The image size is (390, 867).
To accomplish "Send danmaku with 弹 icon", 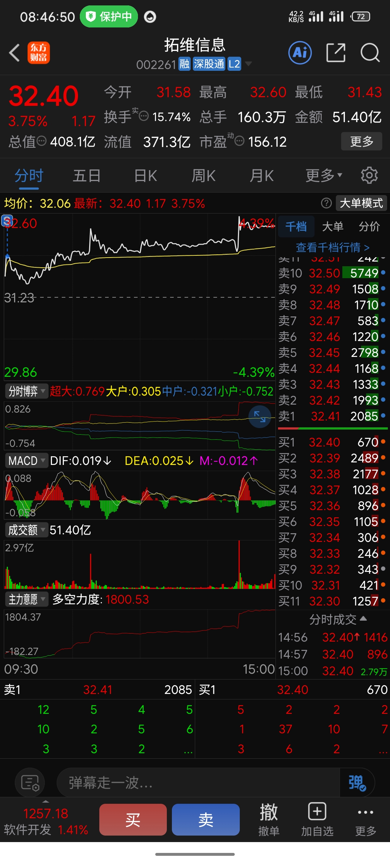I will point(357,783).
